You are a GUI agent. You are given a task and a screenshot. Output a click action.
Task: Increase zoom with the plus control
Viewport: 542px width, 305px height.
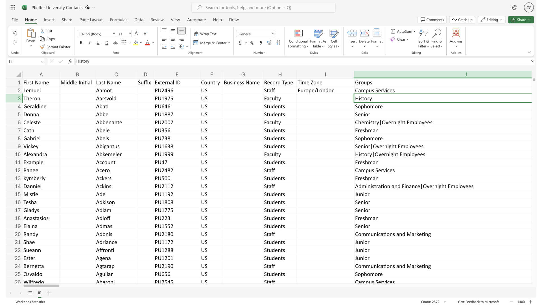click(x=531, y=302)
